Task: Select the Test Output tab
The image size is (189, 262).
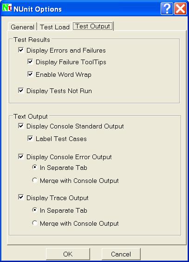Action: pyautogui.click(x=93, y=26)
